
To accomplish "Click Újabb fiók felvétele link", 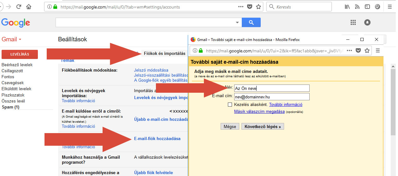I will [x=153, y=173].
